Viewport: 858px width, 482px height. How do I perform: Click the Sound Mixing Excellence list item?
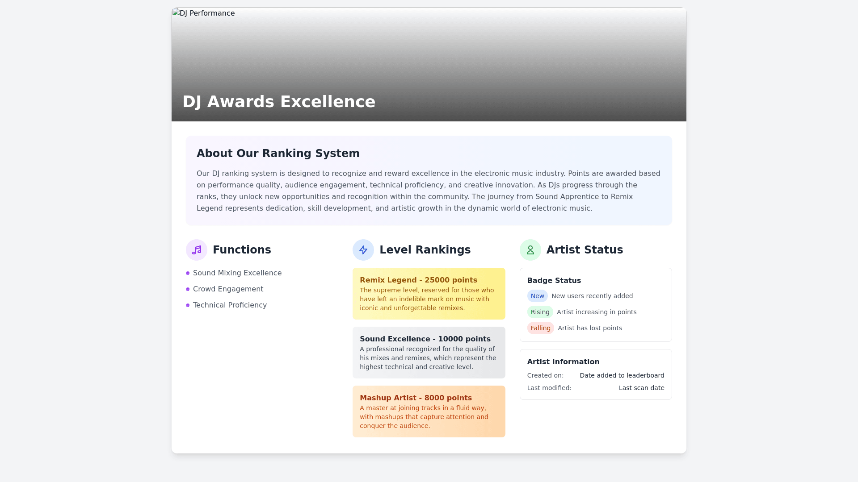coord(237,273)
